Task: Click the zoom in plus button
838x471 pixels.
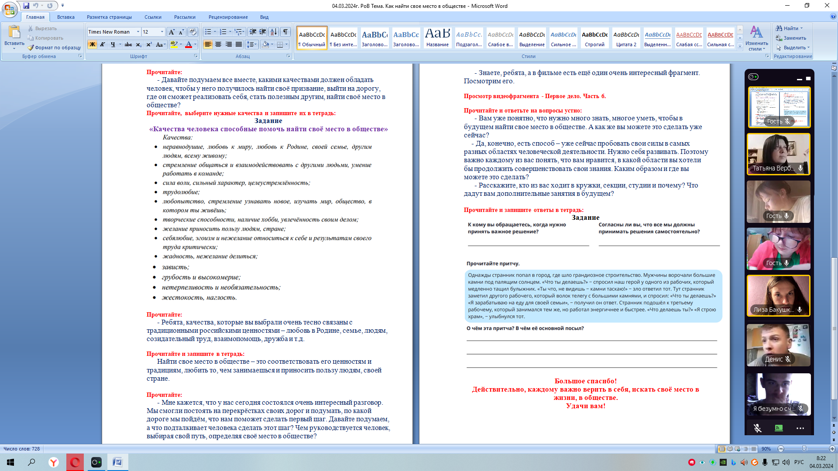Action: click(x=832, y=449)
